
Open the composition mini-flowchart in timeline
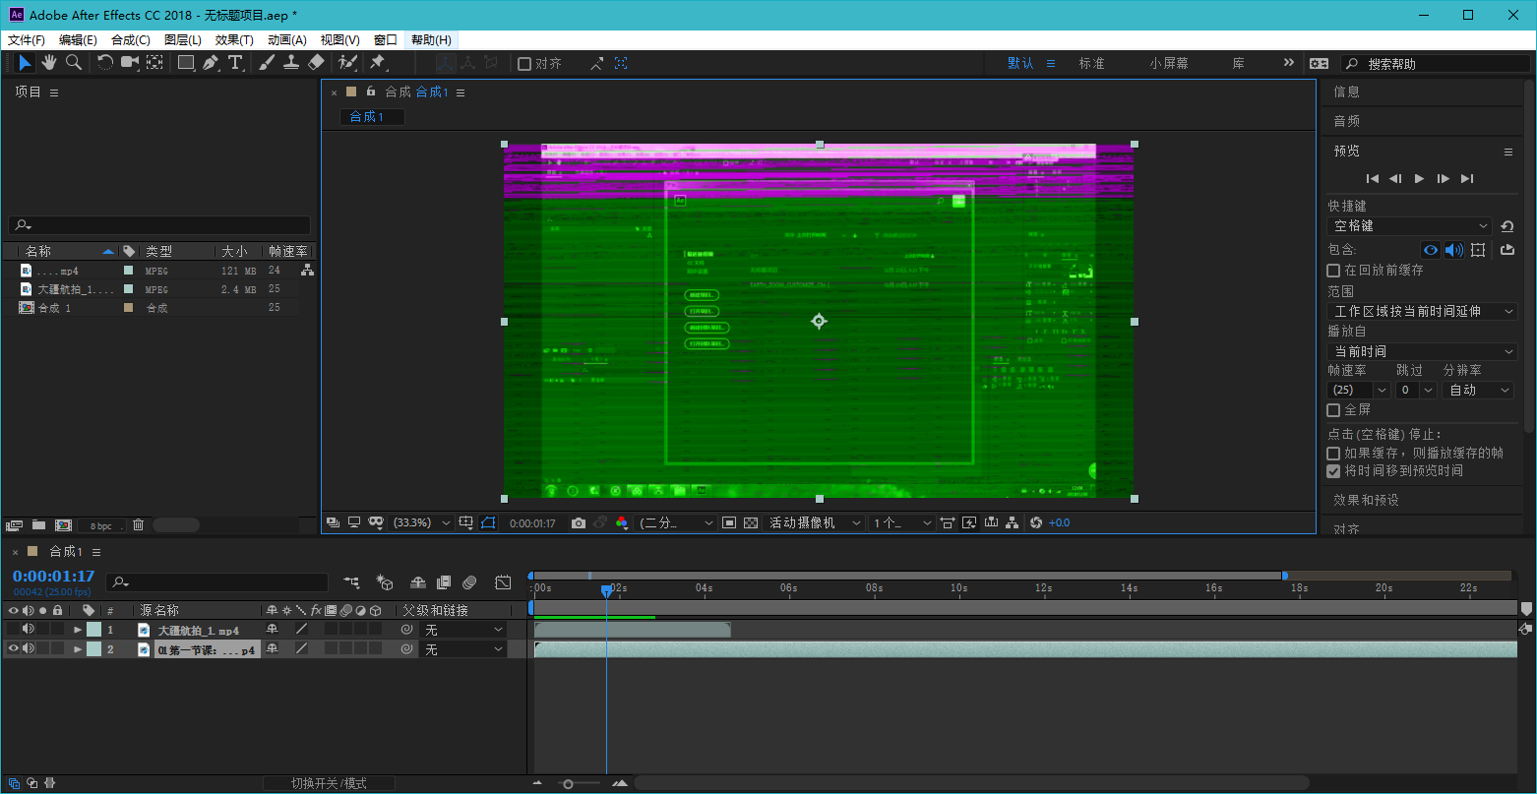point(351,582)
